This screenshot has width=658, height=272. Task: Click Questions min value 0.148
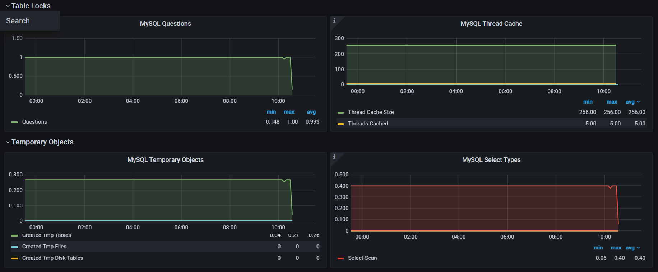273,122
